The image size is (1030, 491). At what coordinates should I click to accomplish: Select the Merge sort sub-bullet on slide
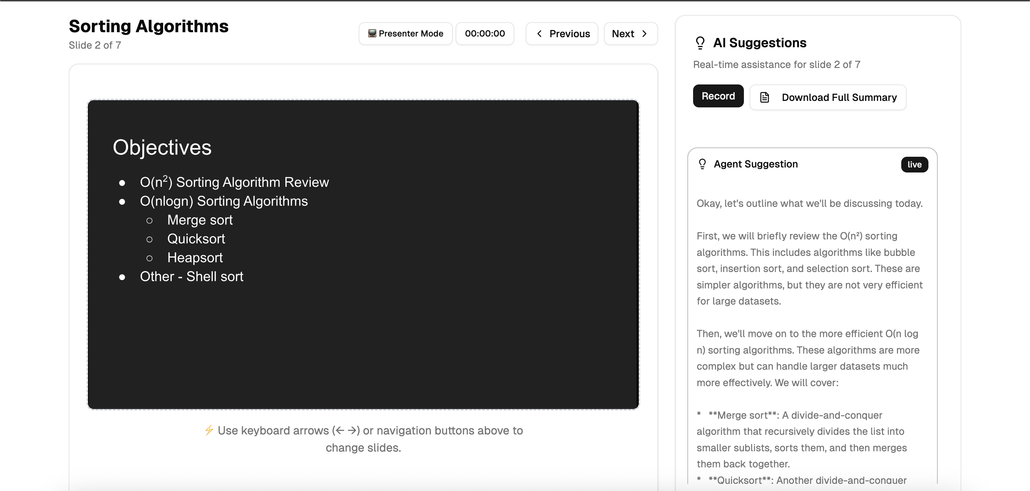(x=200, y=220)
